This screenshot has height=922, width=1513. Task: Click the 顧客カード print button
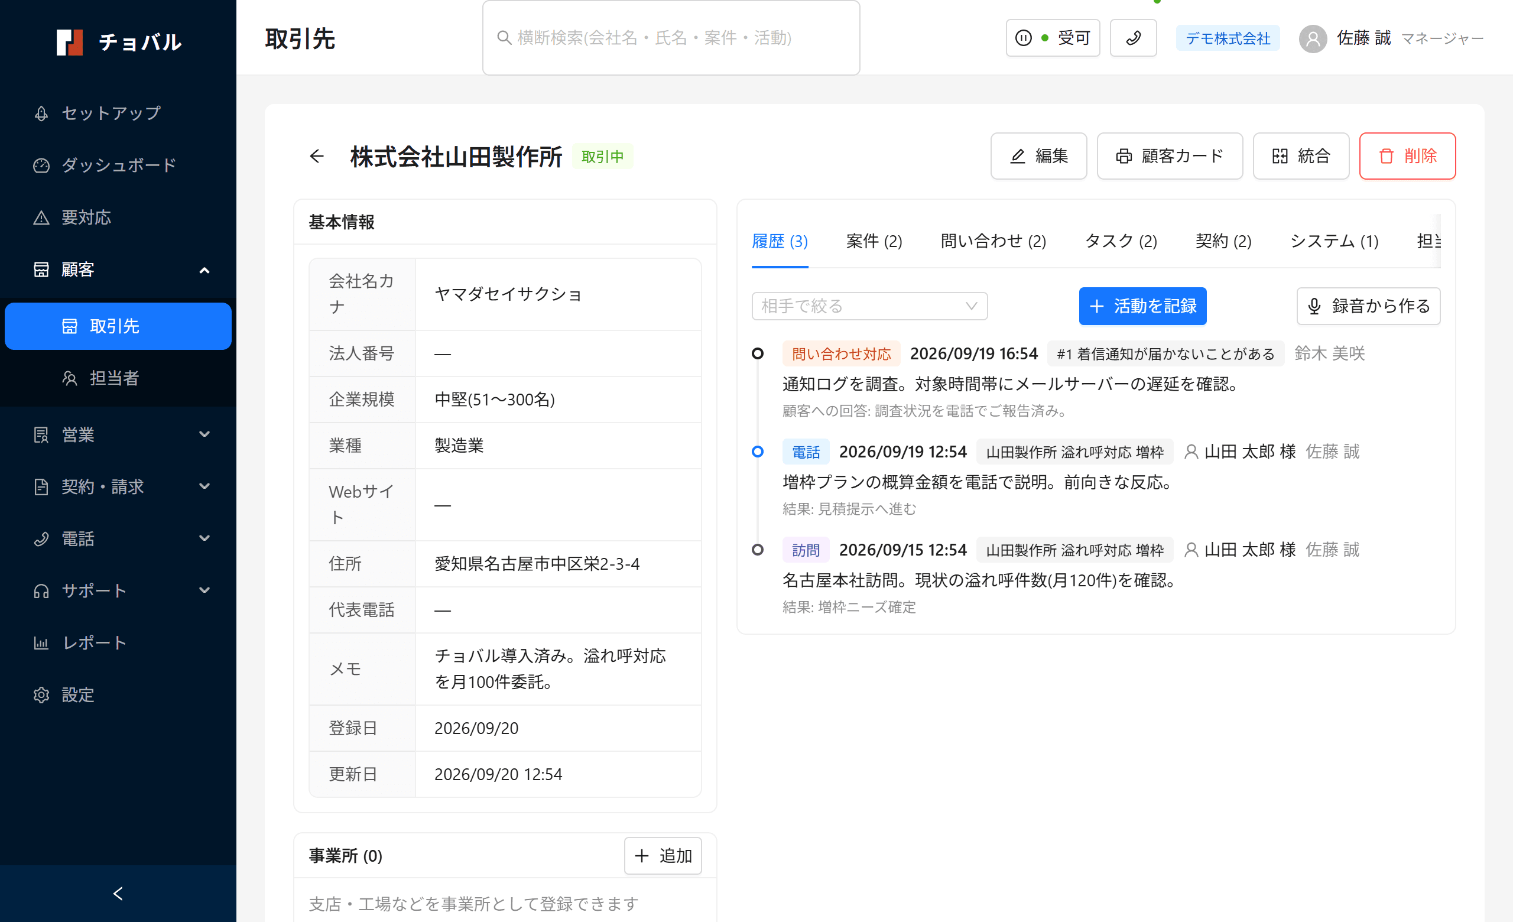click(x=1169, y=156)
